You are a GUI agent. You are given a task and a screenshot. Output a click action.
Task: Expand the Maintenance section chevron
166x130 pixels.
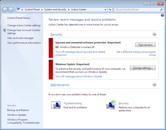click(x=154, y=85)
